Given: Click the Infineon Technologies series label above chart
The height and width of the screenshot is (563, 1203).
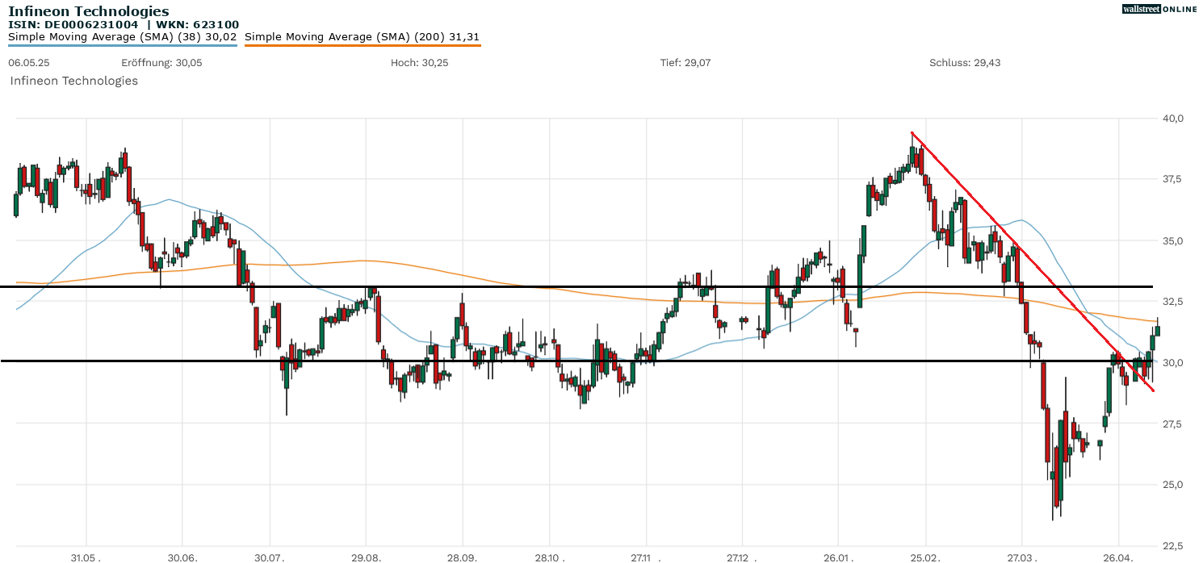Looking at the screenshot, I should point(73,81).
